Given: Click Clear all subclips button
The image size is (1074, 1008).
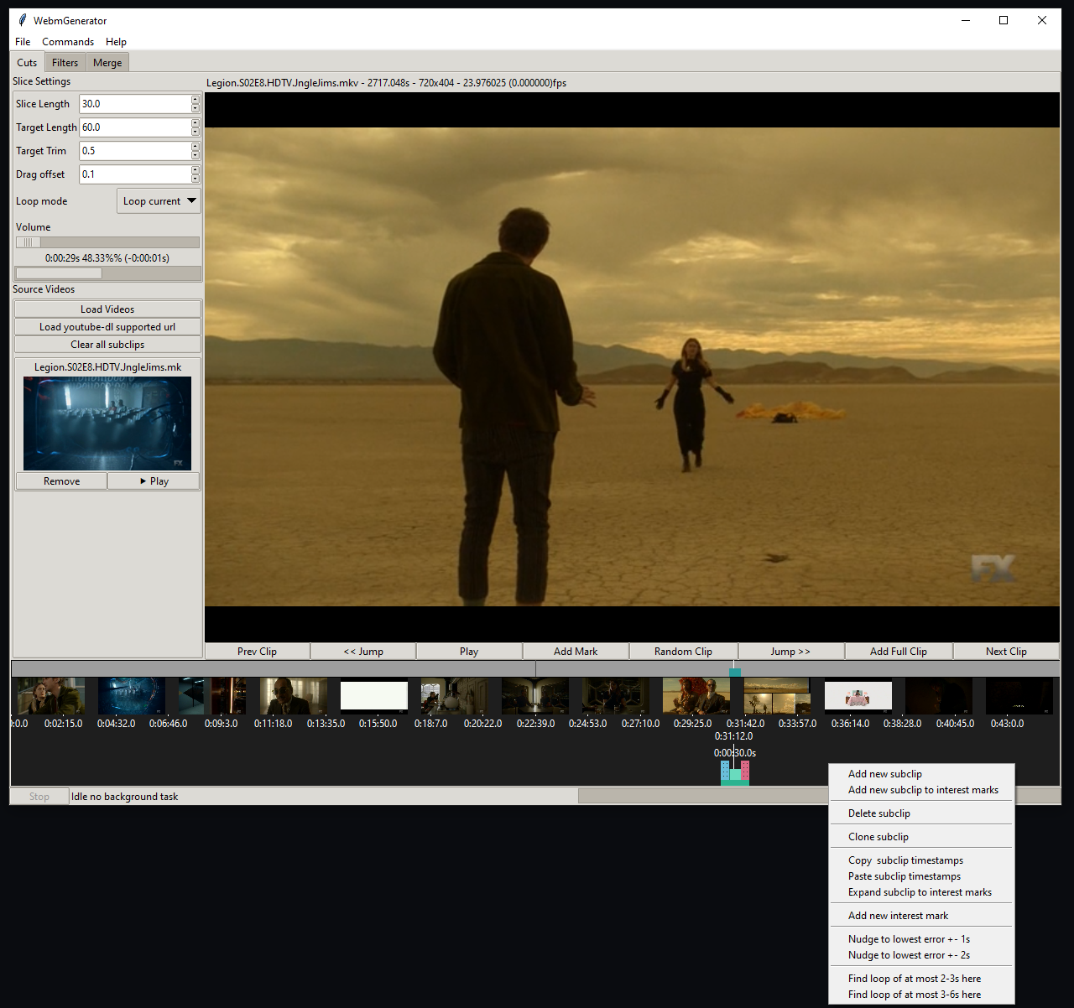Looking at the screenshot, I should point(107,345).
